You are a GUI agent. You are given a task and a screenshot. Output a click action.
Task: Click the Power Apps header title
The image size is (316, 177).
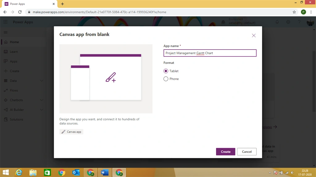[23, 22]
